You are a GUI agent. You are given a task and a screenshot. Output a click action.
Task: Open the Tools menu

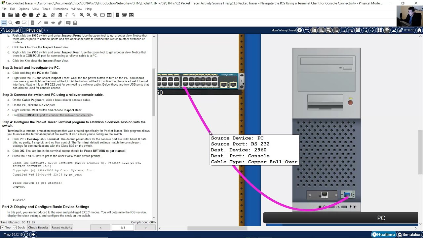coord(46,9)
